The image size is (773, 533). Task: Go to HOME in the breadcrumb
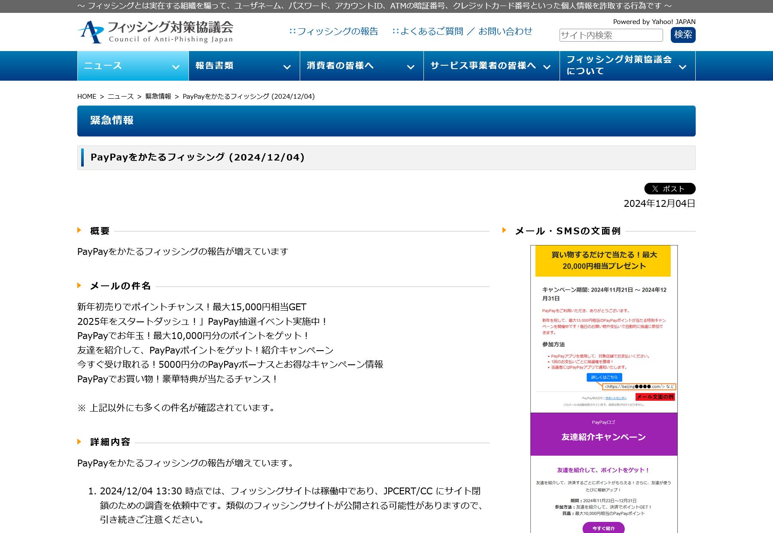pyautogui.click(x=87, y=97)
